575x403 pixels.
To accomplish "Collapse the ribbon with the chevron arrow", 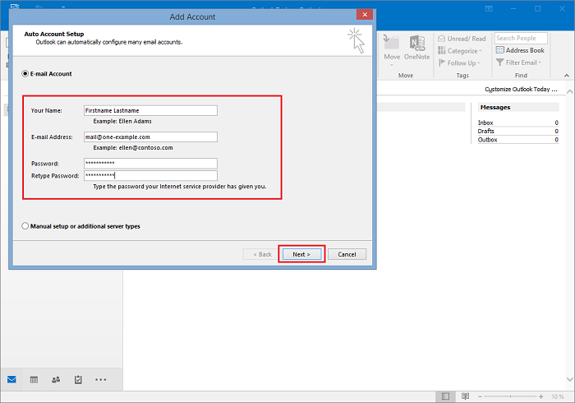I will coord(567,75).
